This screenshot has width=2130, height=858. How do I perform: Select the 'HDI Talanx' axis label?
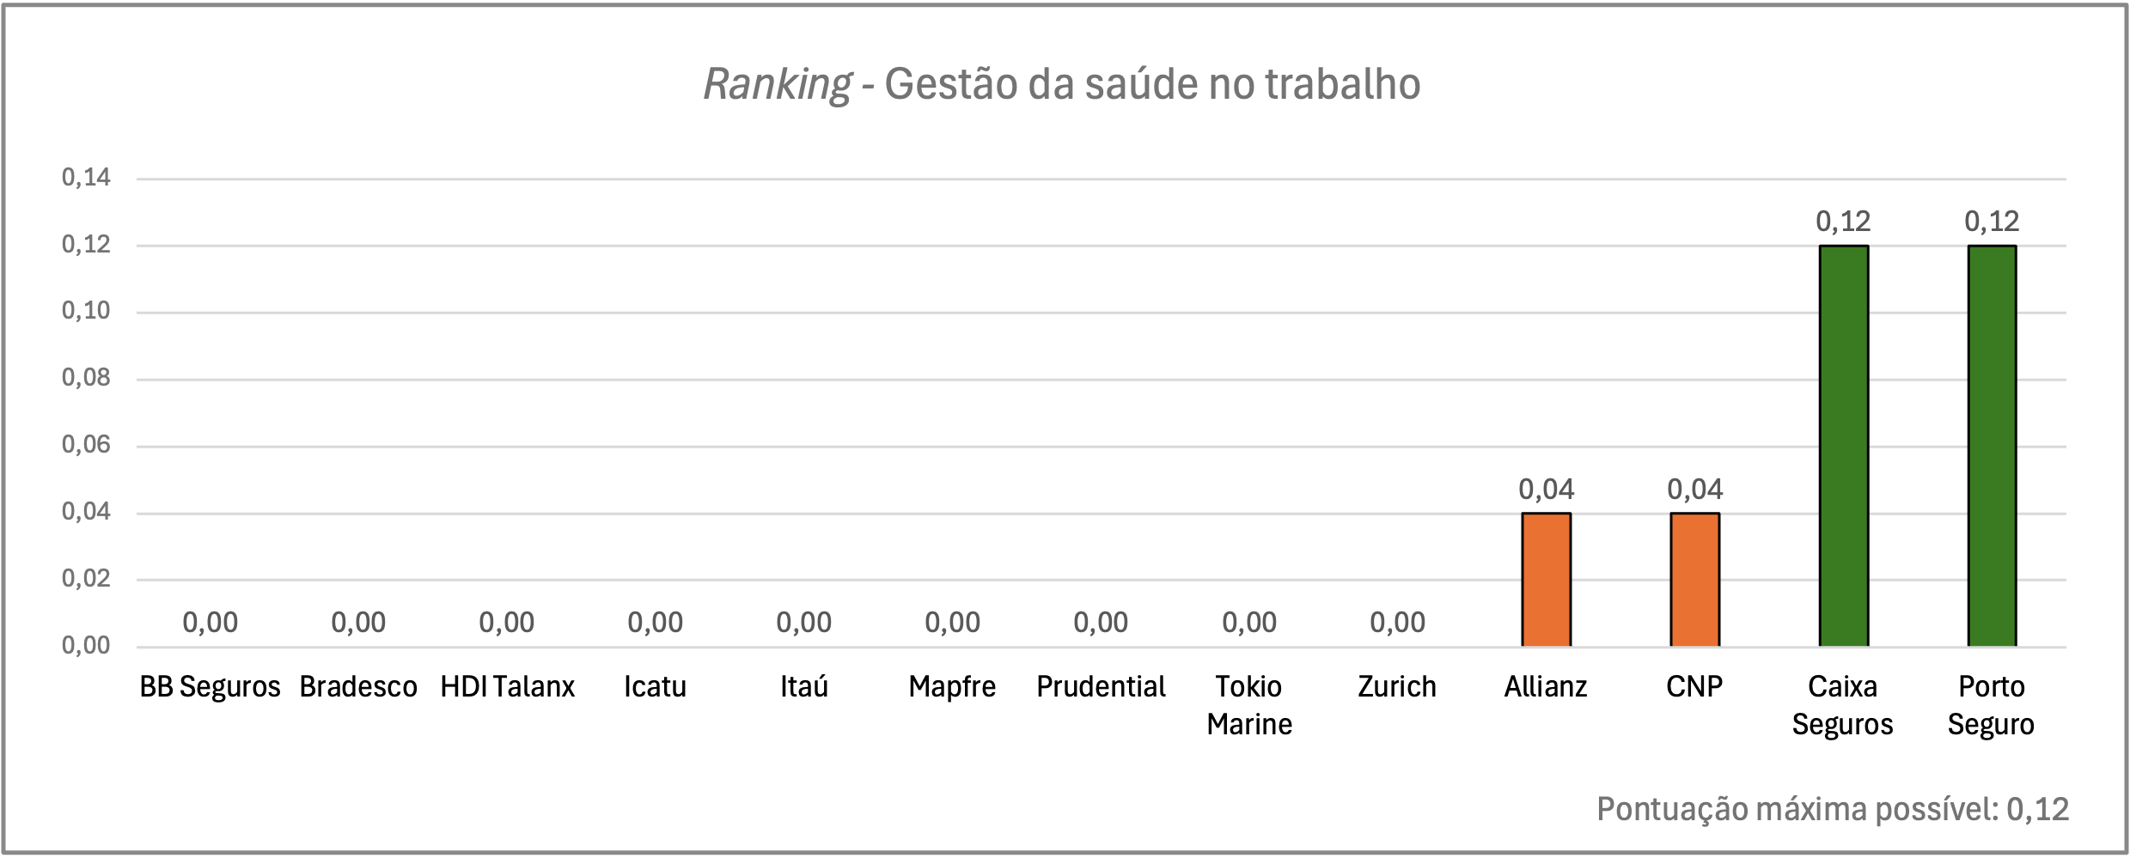coord(507,687)
